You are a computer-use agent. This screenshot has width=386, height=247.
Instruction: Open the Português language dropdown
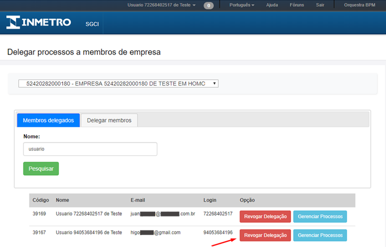(242, 5)
